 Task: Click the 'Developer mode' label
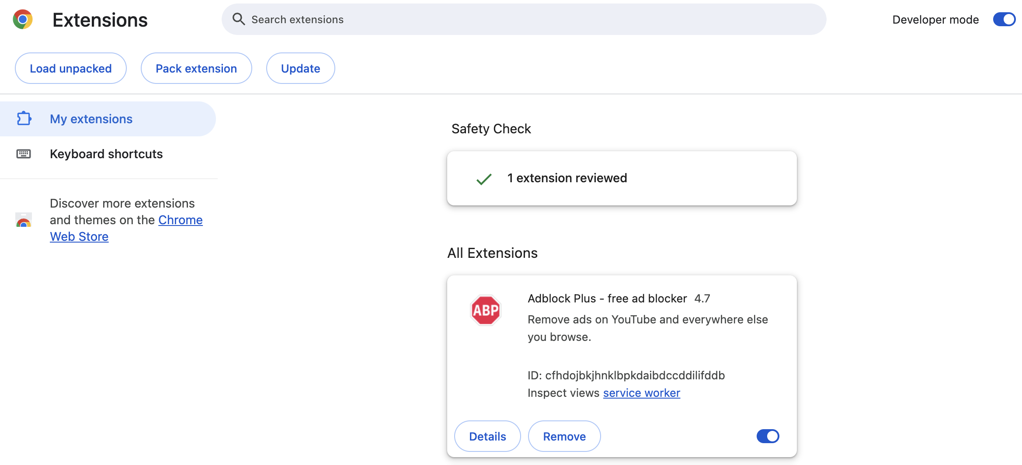click(935, 20)
